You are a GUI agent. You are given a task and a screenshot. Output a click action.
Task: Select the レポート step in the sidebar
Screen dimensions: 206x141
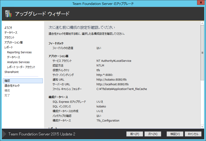pos(9,47)
